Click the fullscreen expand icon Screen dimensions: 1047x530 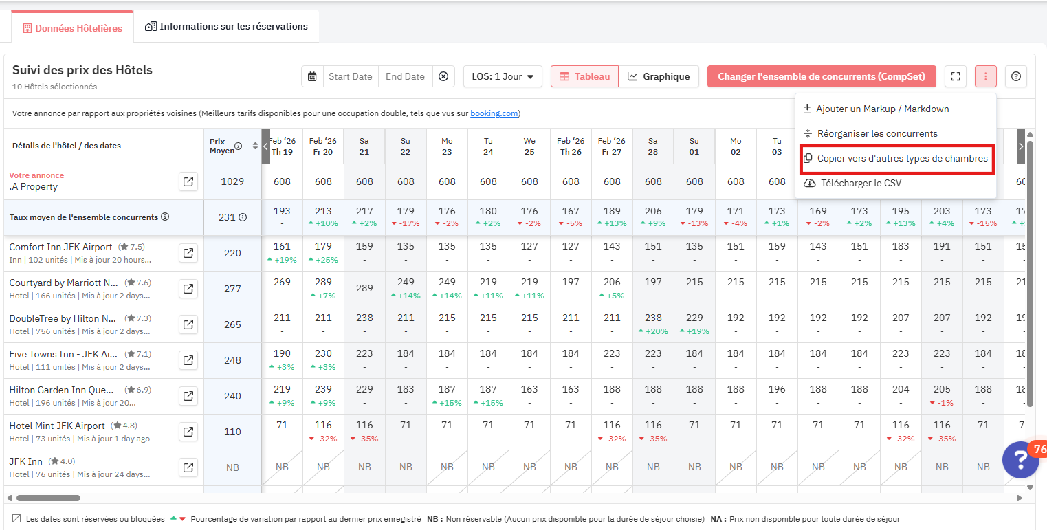[955, 76]
